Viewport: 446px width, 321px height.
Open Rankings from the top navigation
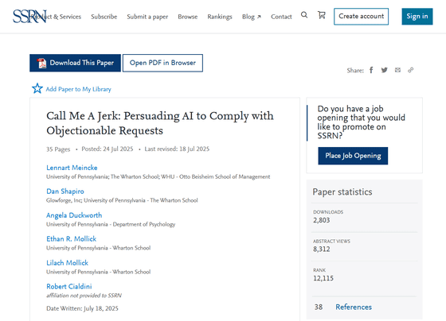pos(220,17)
